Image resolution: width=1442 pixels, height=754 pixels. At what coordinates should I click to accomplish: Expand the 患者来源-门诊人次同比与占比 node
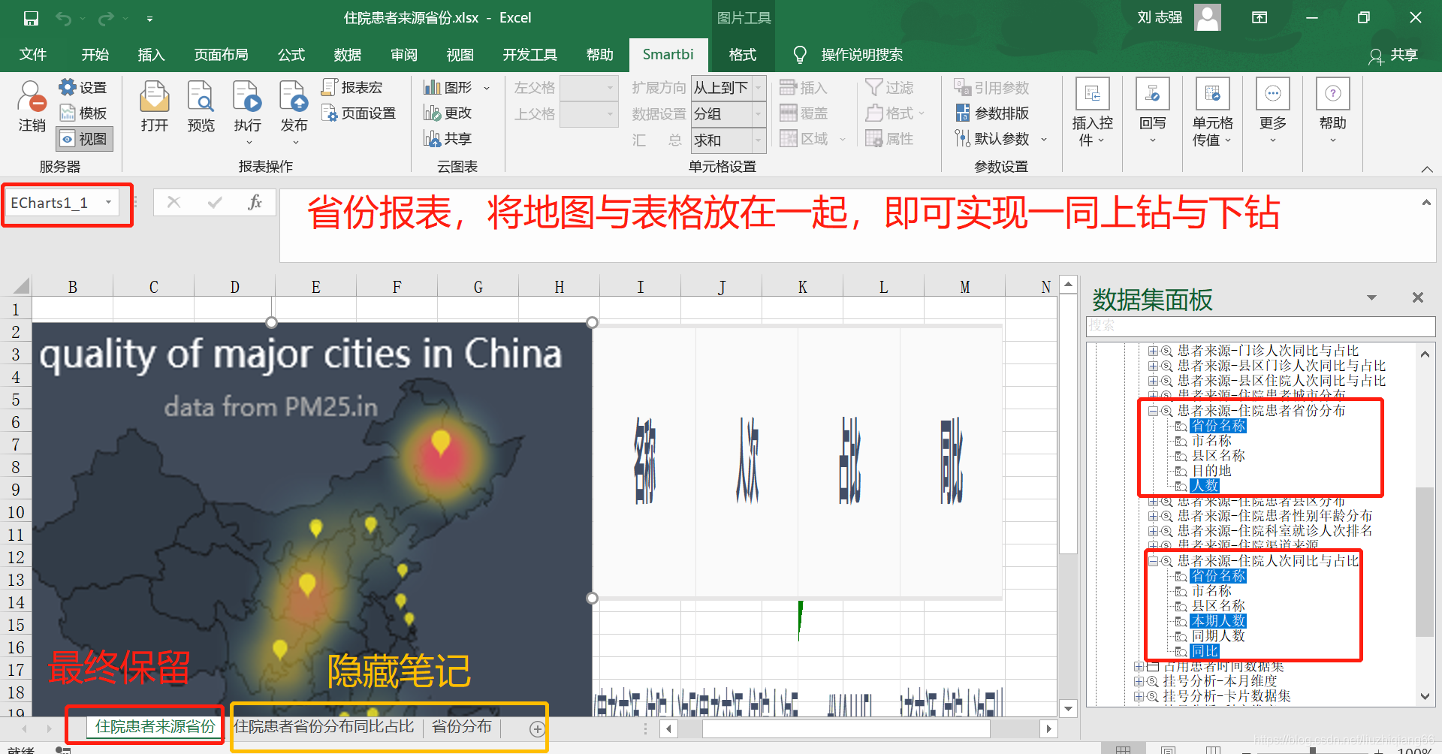[x=1153, y=351]
